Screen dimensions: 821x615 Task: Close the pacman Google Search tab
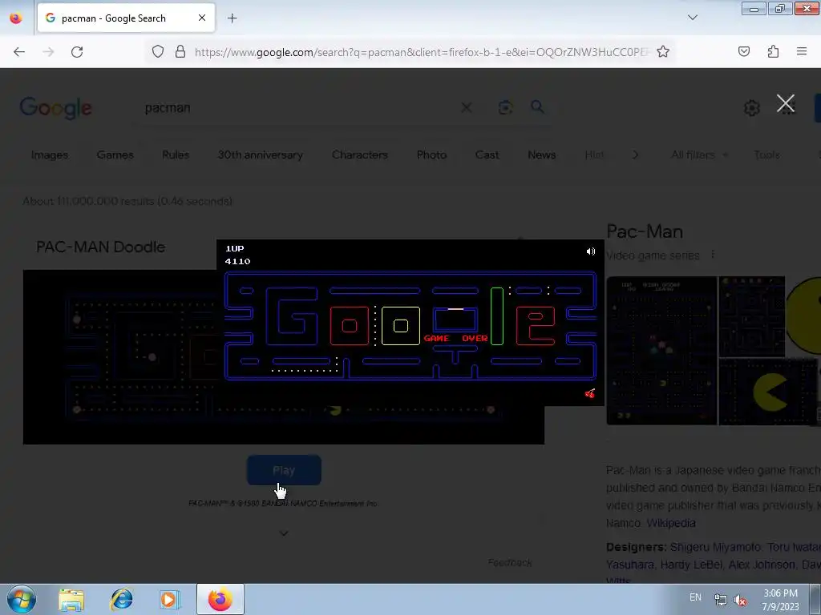pyautogui.click(x=201, y=18)
